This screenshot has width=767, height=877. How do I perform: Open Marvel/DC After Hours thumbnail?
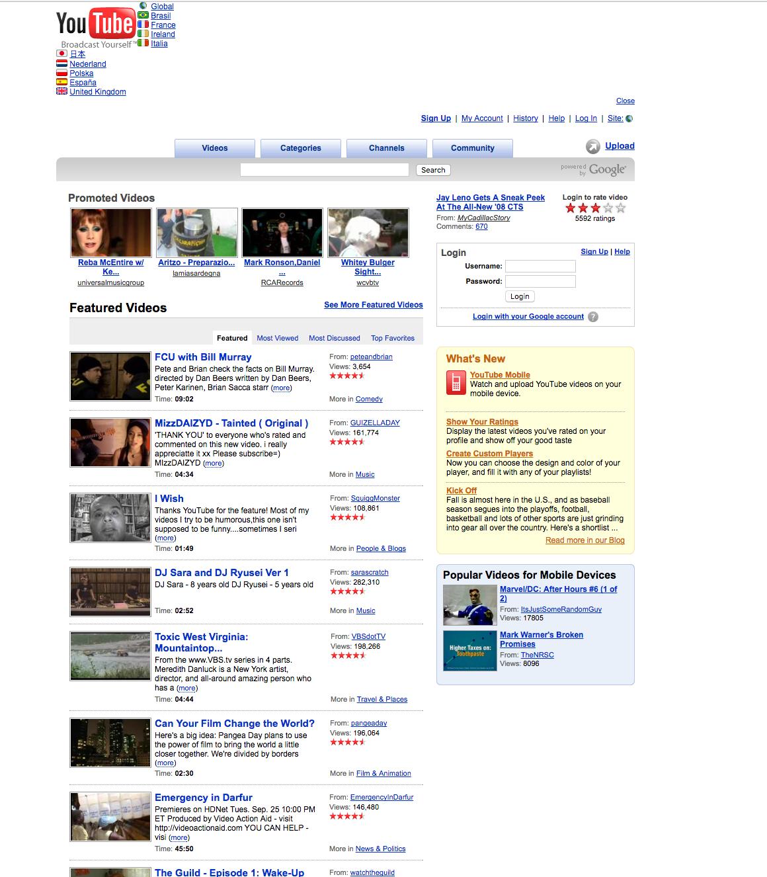click(x=469, y=605)
